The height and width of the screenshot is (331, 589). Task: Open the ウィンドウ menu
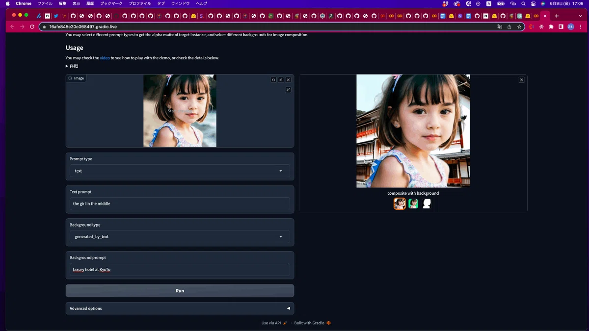click(180, 3)
